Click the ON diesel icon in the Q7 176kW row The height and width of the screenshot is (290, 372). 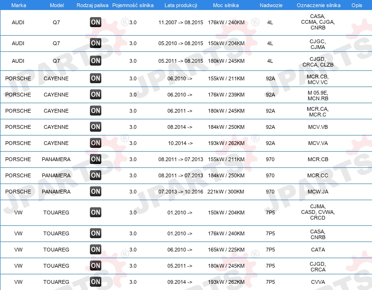[96, 22]
